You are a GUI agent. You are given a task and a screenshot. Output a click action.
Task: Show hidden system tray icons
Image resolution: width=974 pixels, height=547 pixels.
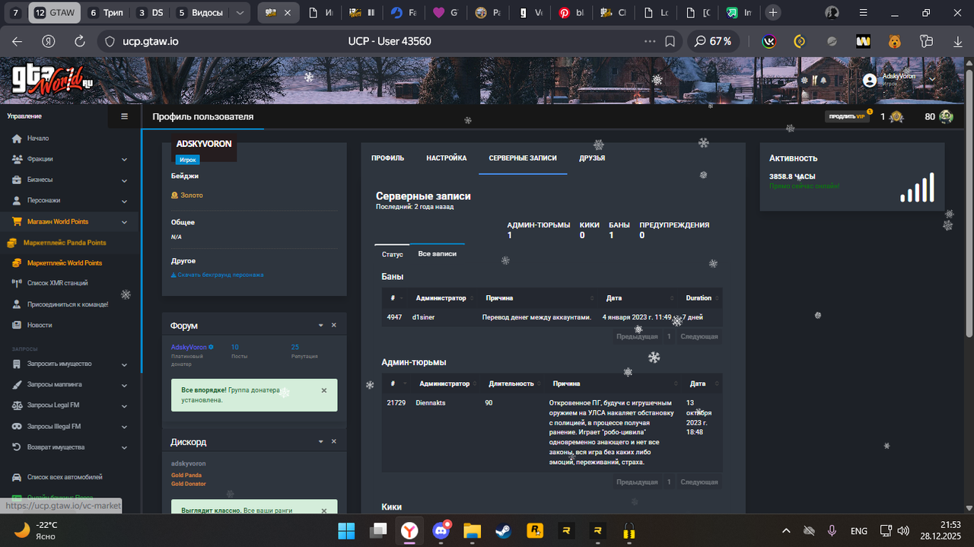click(786, 530)
